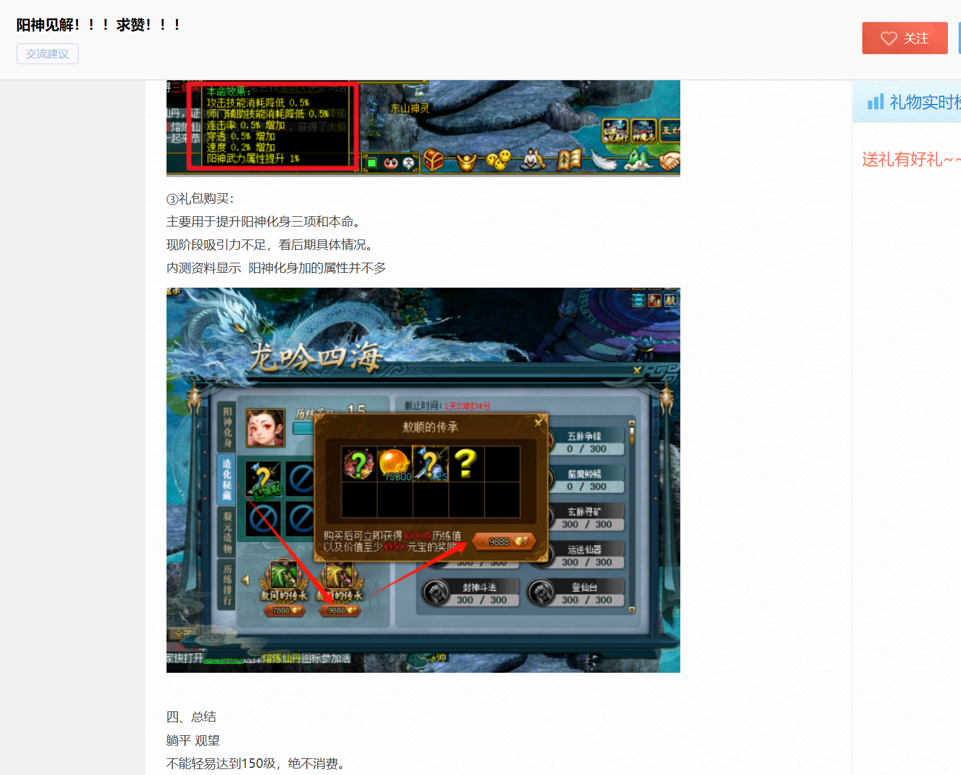
Task: Click the 9888 purchase button in popup
Action: coord(504,541)
